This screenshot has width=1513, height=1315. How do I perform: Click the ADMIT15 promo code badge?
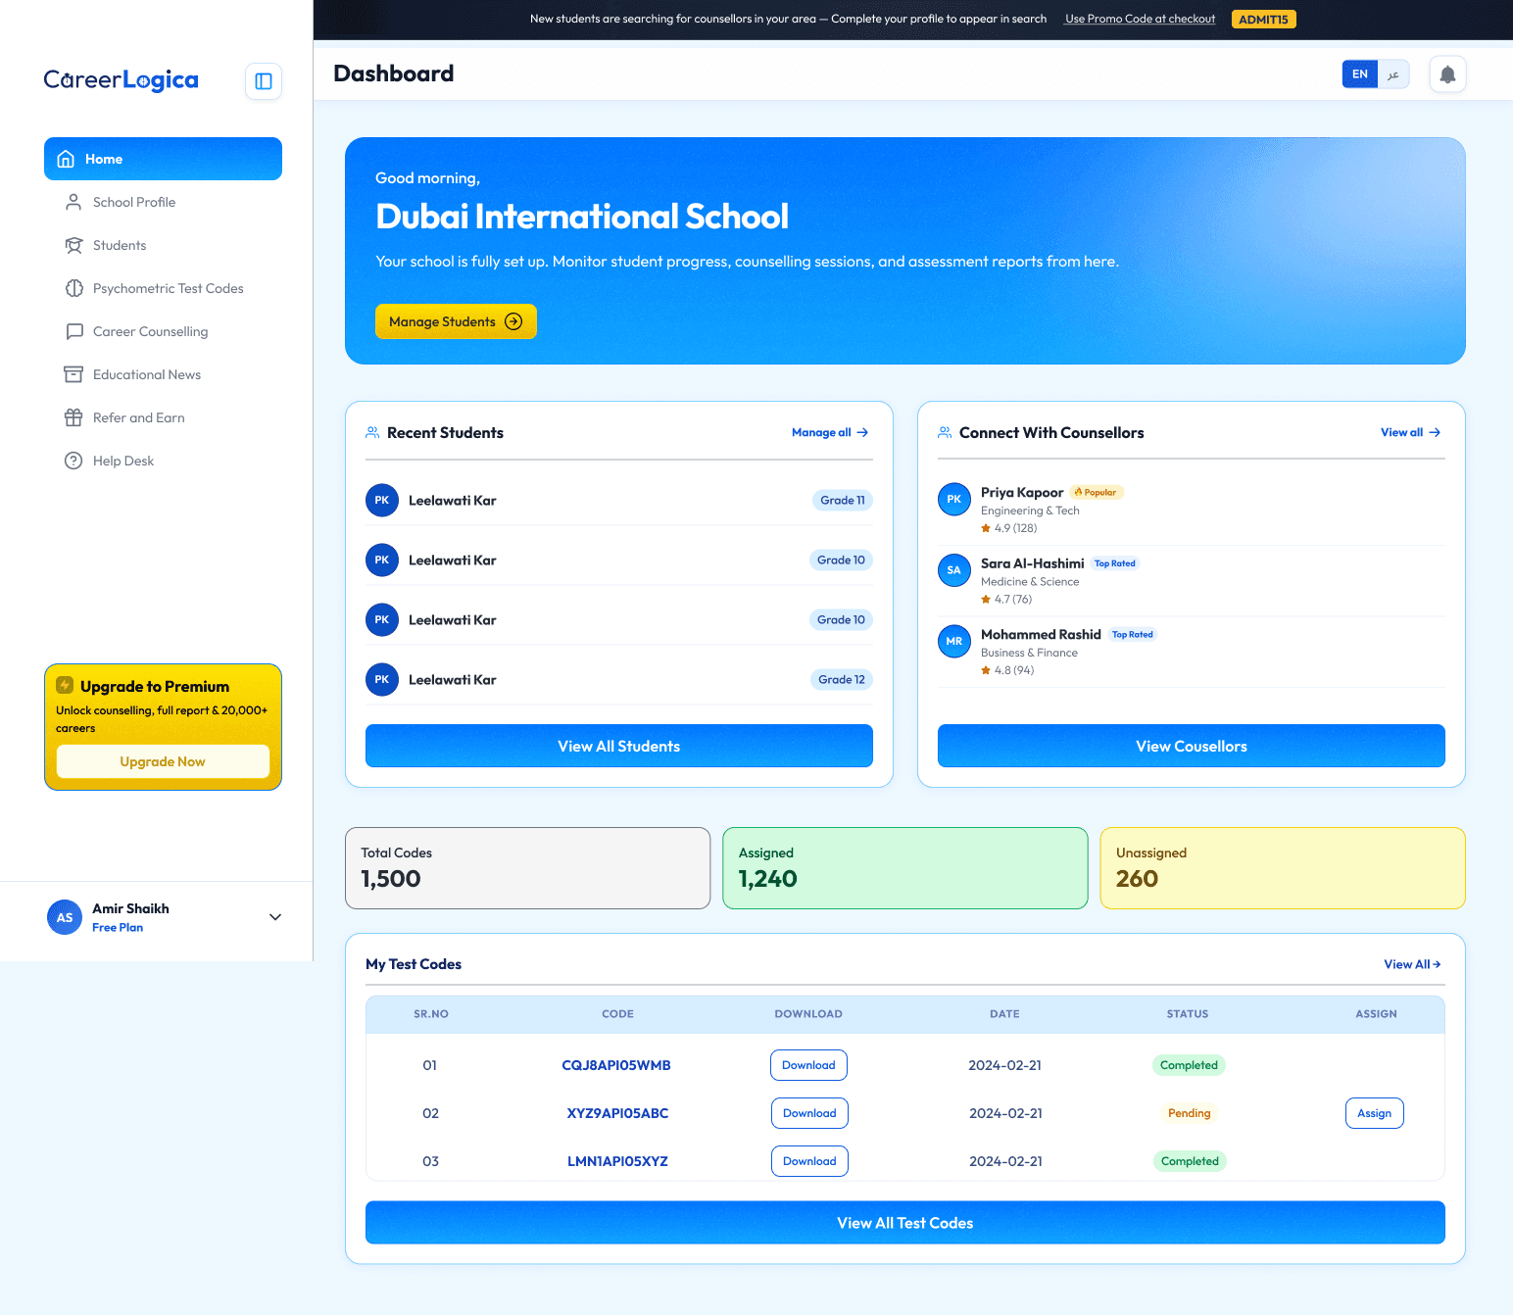[1263, 20]
